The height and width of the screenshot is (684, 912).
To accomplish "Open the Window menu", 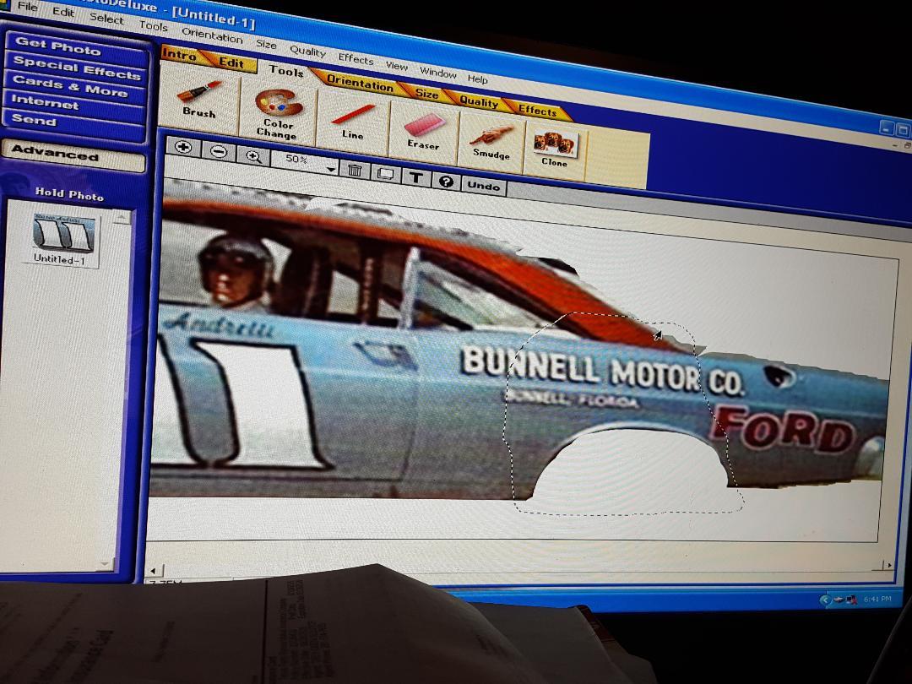I will pos(438,73).
